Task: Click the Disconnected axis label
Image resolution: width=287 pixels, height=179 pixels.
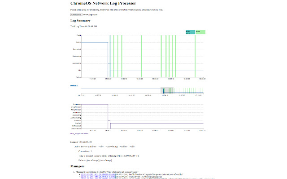Action: [x=76, y=128]
